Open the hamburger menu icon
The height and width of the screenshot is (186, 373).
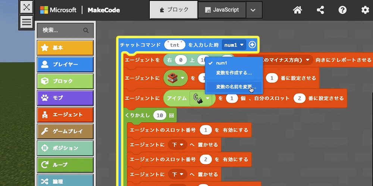[26, 22]
